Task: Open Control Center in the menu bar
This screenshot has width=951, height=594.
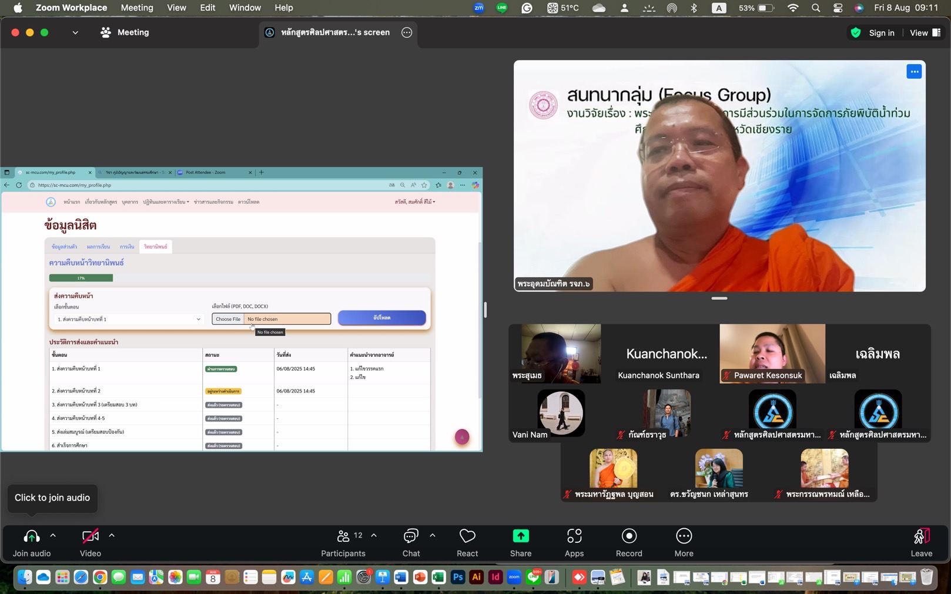Action: (838, 8)
